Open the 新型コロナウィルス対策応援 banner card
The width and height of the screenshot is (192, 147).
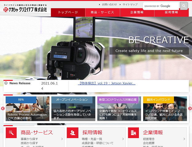[119, 109]
